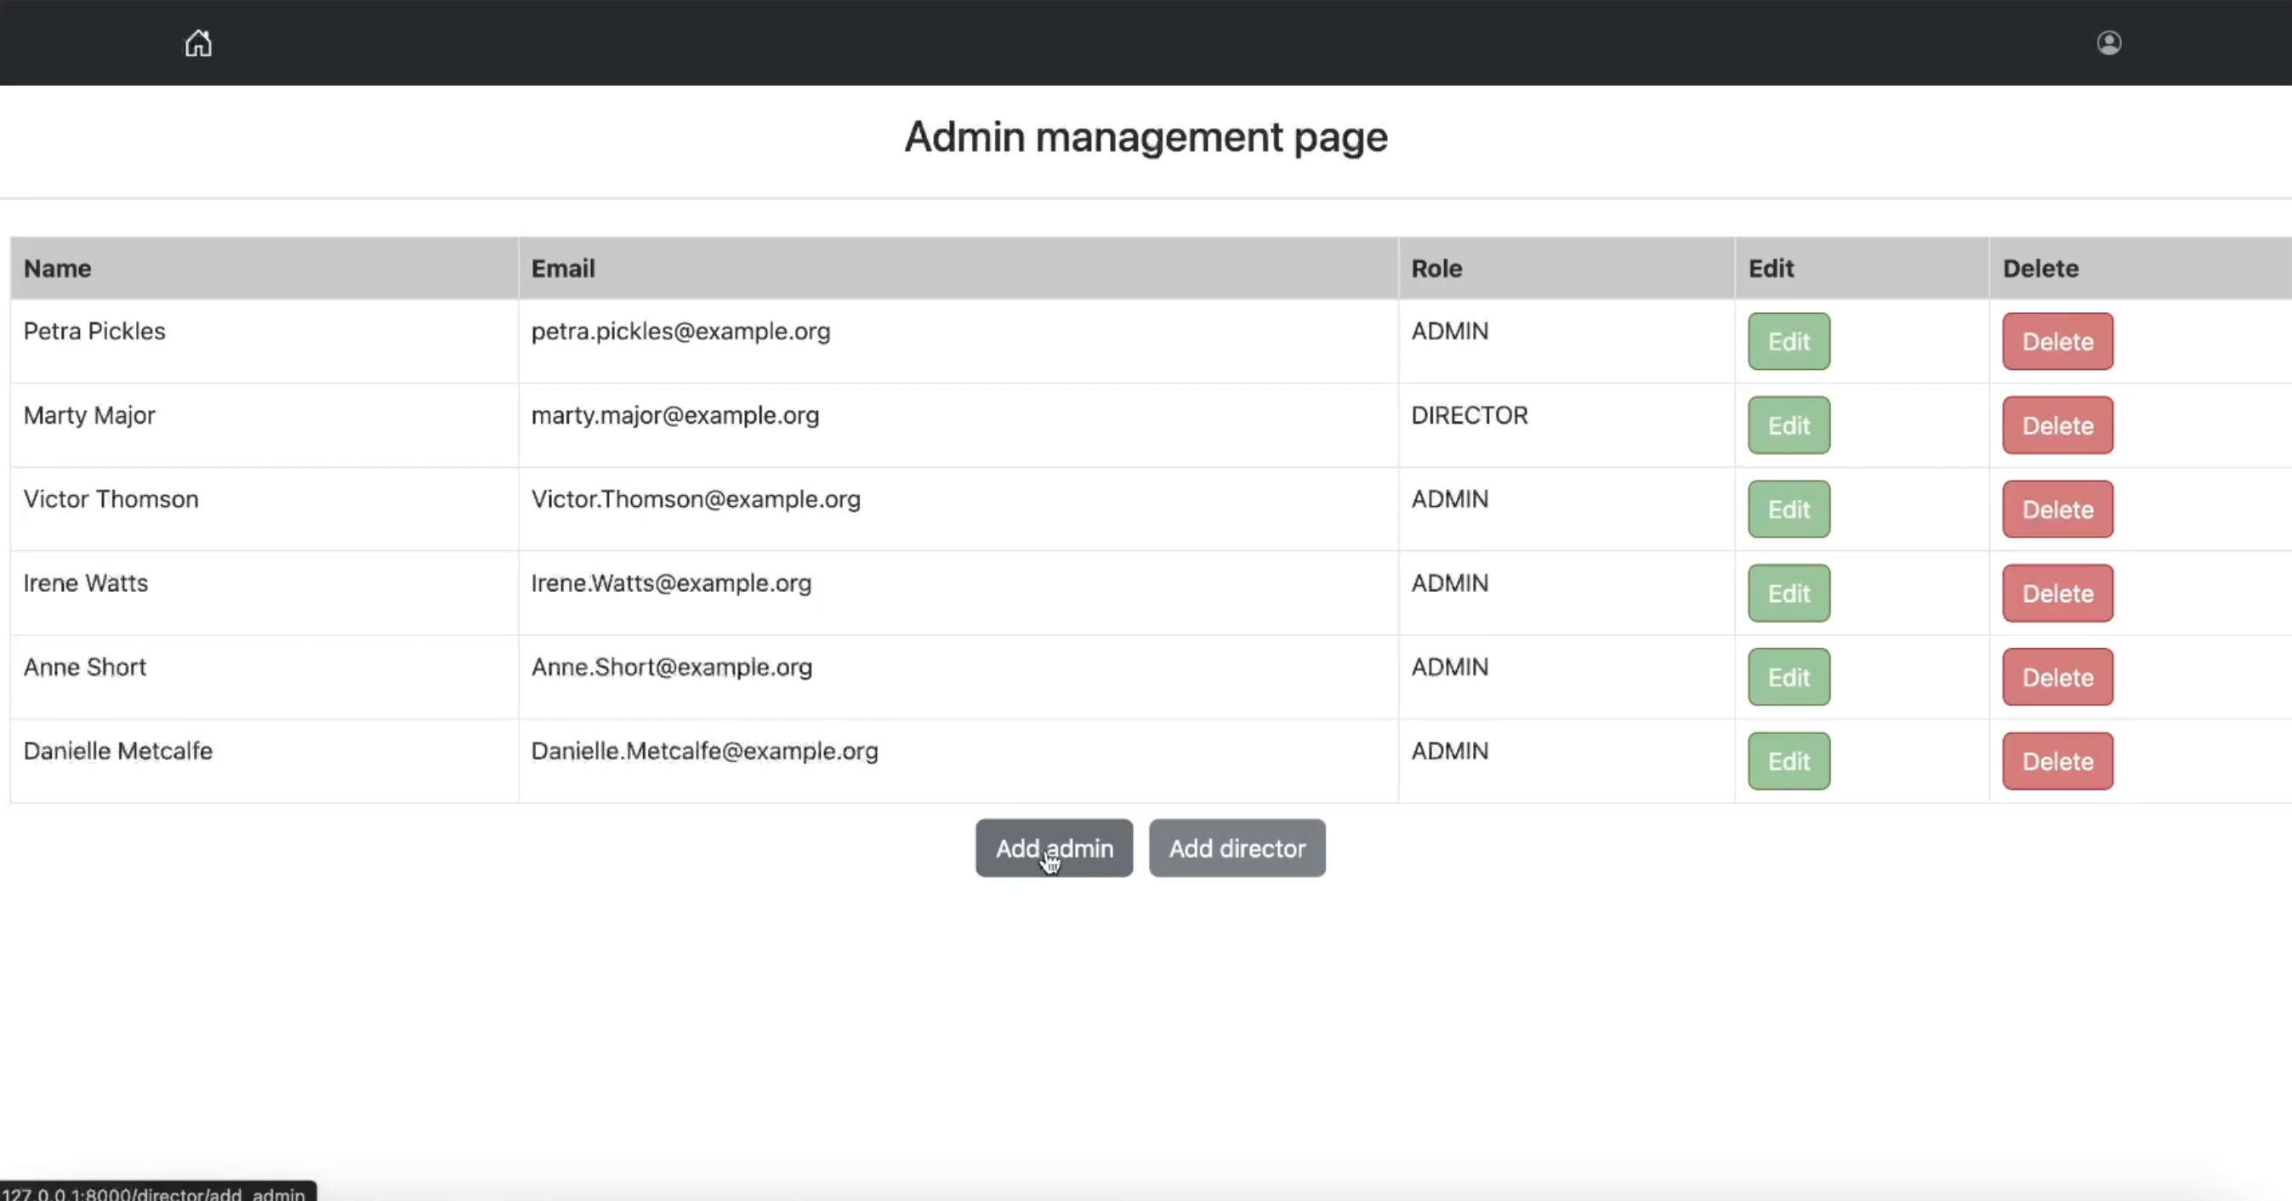This screenshot has height=1201, width=2292.
Task: Click the Add director button
Action: pos(1237,849)
